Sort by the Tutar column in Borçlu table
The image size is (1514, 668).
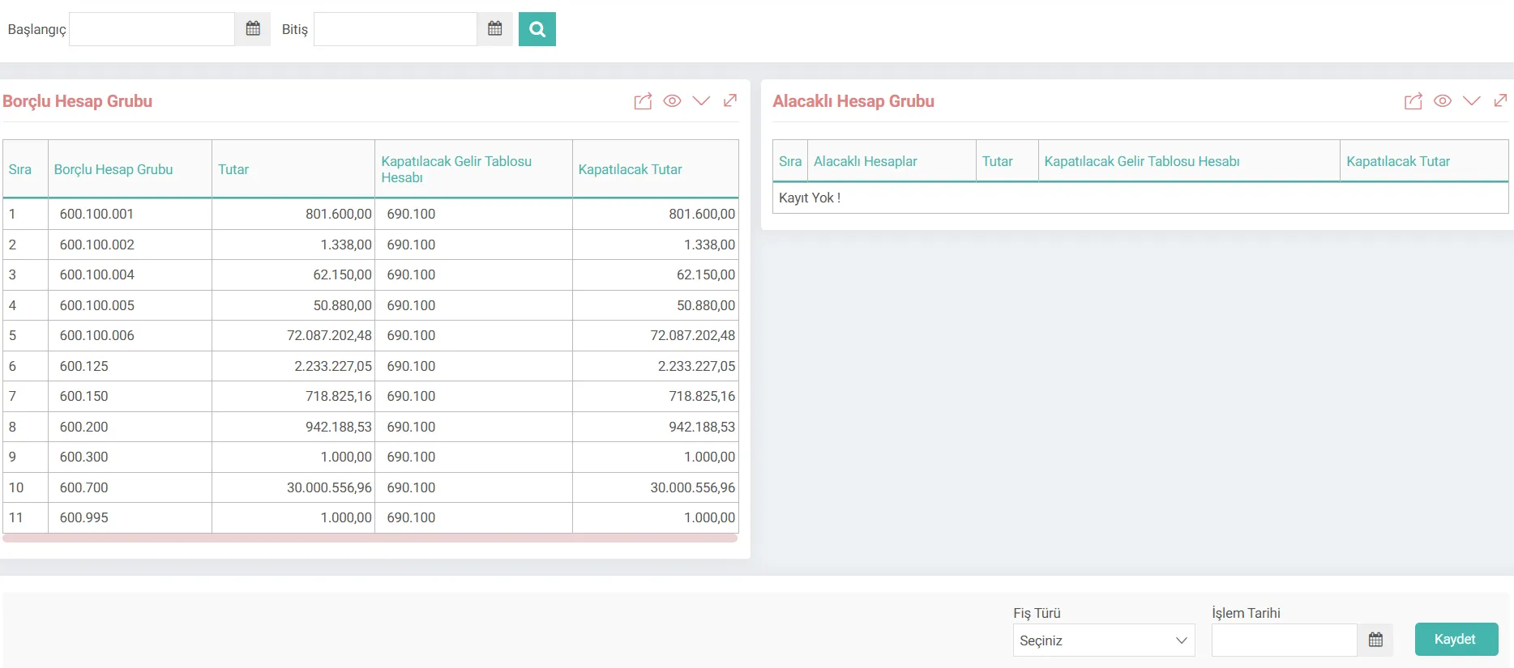pos(233,169)
